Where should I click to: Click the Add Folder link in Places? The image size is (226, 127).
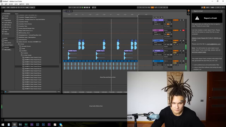[x=7, y=49]
